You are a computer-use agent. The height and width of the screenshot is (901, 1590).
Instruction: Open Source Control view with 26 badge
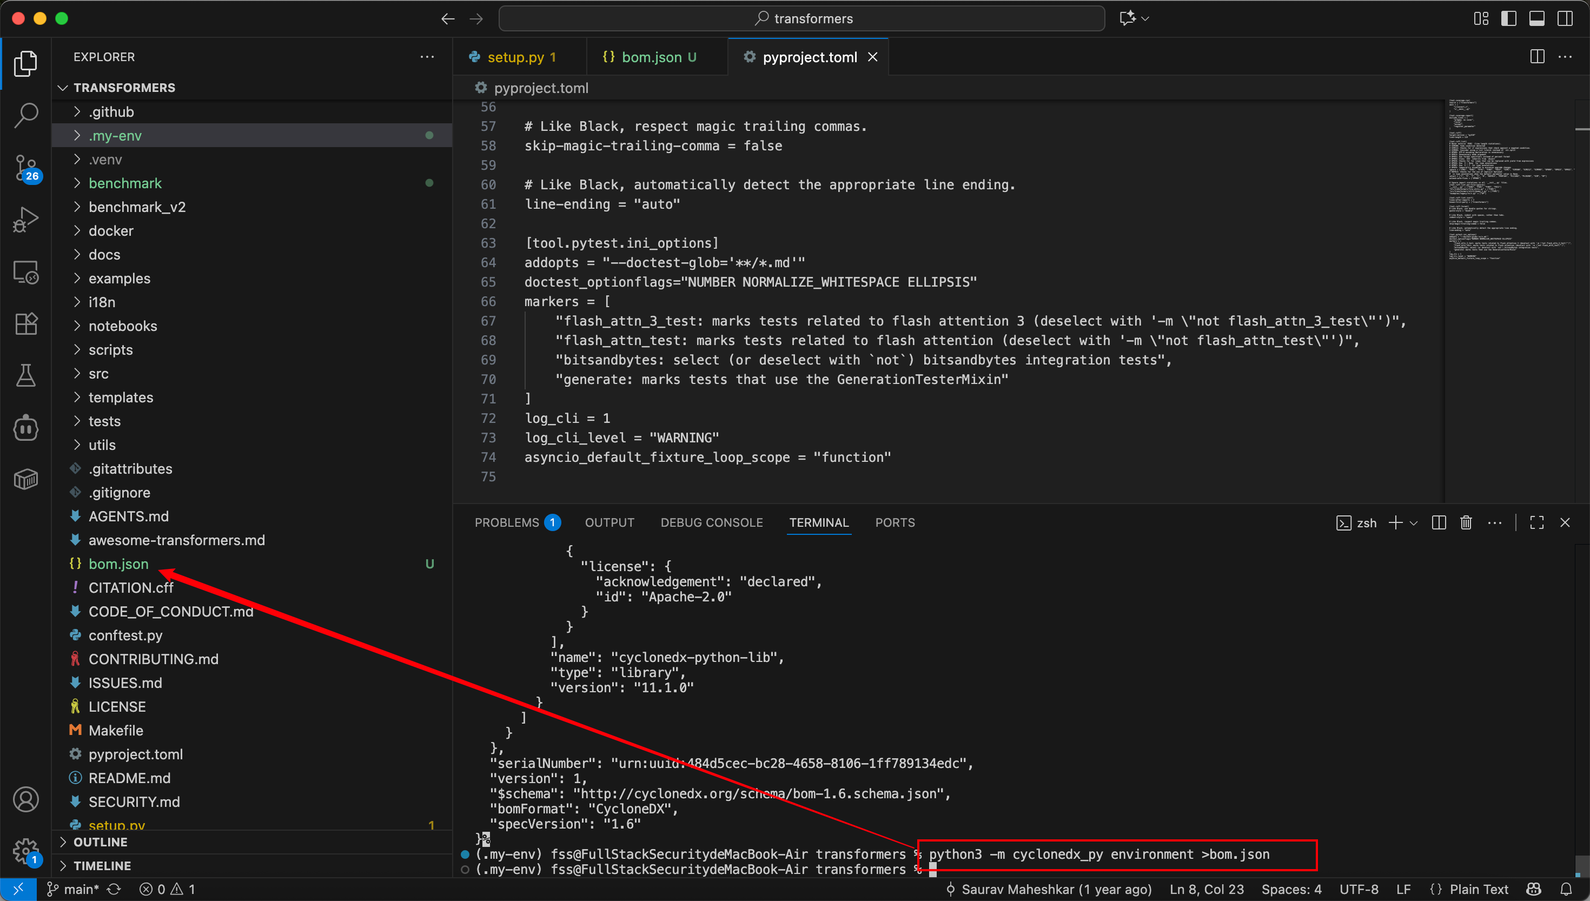coord(26,168)
